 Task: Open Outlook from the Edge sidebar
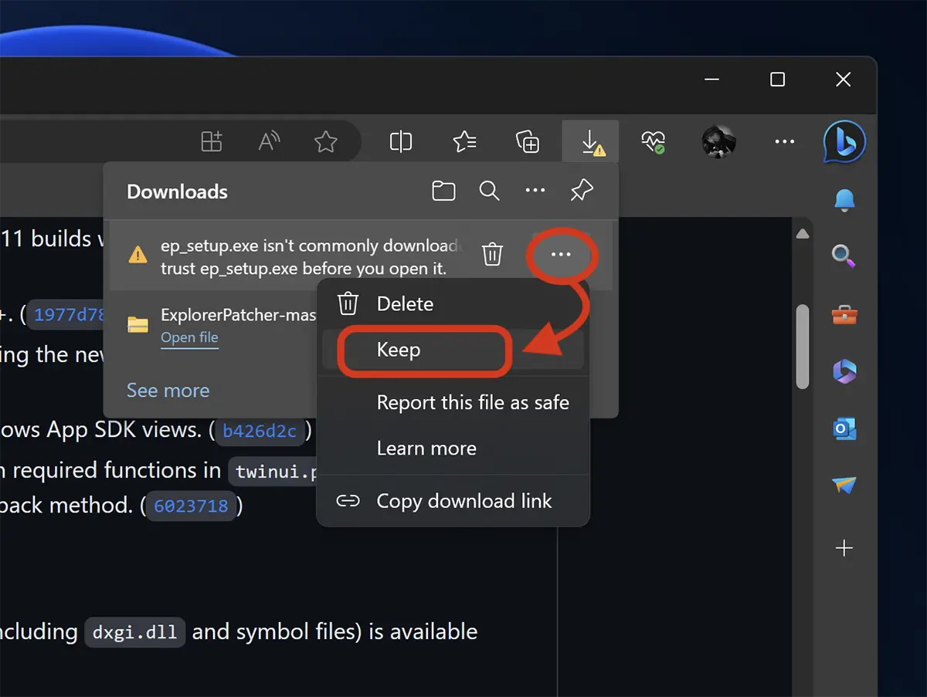click(x=844, y=430)
